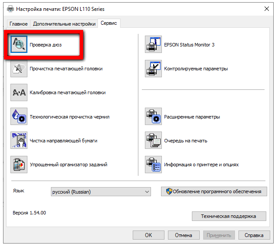Click the Отмена button
This screenshot has height=247, width=275.
click(x=183, y=235)
